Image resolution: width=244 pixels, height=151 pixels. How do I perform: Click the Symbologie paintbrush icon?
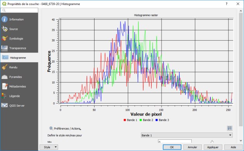tap(5, 39)
